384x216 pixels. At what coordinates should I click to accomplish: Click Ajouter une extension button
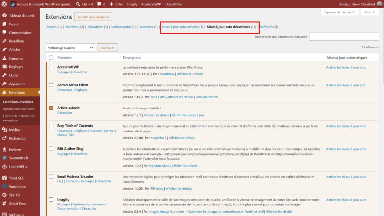tap(93, 17)
